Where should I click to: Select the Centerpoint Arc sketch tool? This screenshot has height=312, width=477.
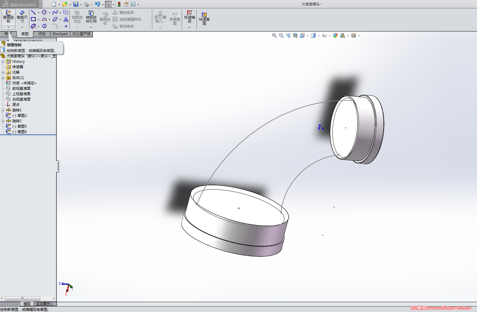tap(44, 19)
